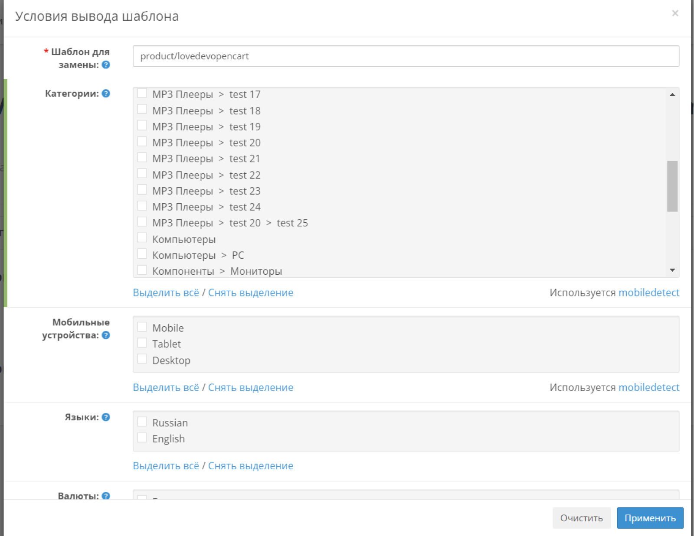Check MP3 Плееры > test 19 checkbox
The width and height of the screenshot is (694, 536).
142,125
